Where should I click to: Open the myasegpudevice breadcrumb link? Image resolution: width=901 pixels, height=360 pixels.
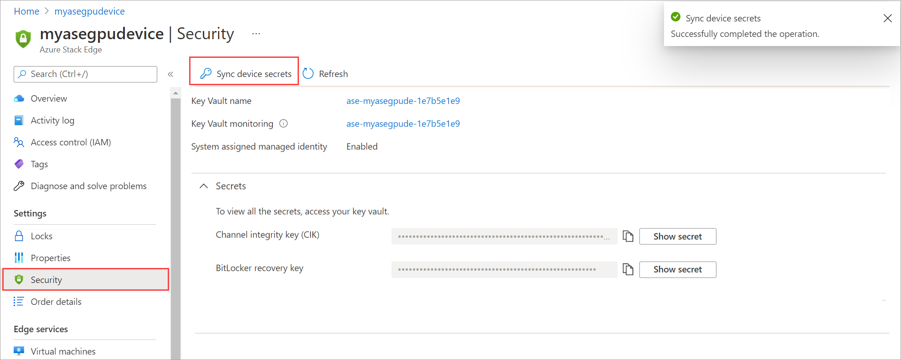pyautogui.click(x=90, y=11)
